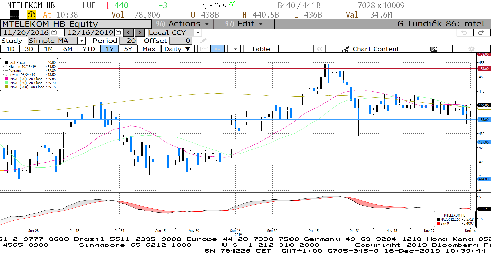Open the end date calendar picker
Screen dimensions: 491x265
[x=118, y=33]
